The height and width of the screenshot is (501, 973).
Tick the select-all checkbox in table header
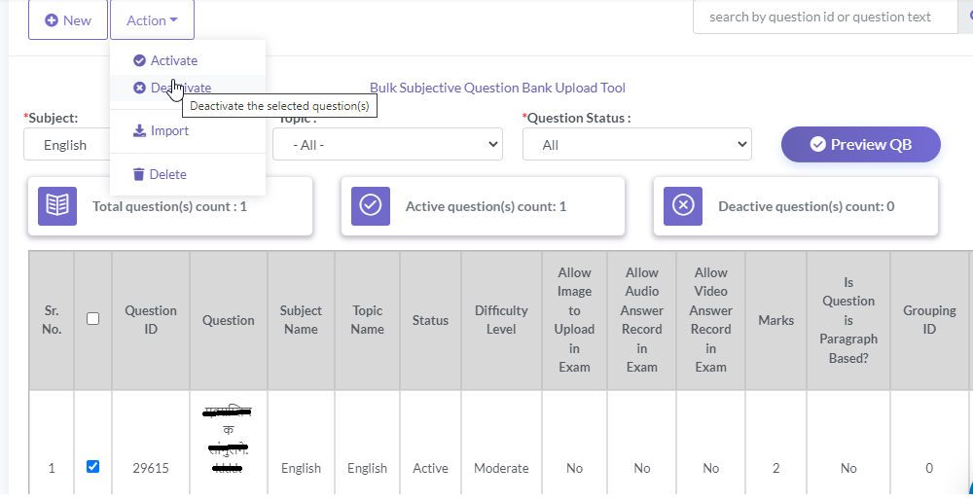(93, 319)
